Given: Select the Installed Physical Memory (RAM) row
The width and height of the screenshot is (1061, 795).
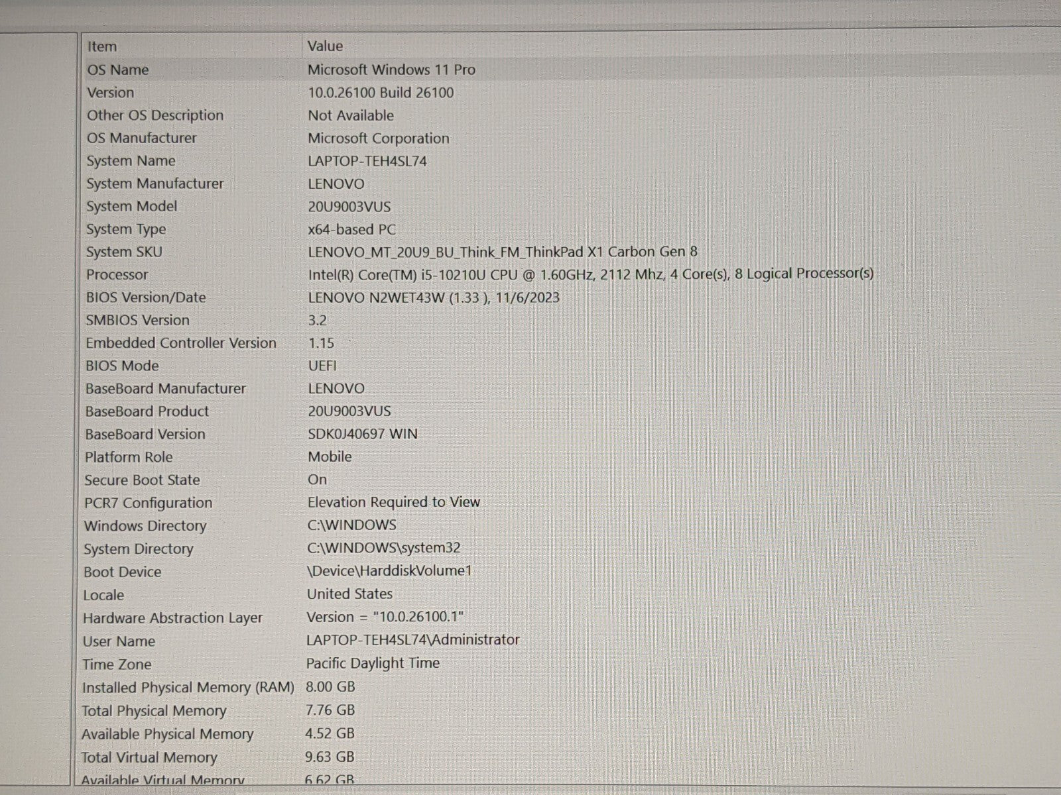Looking at the screenshot, I should (x=188, y=688).
